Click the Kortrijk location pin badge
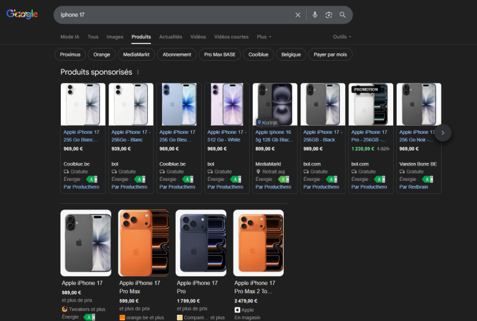The width and height of the screenshot is (477, 321). click(x=267, y=123)
